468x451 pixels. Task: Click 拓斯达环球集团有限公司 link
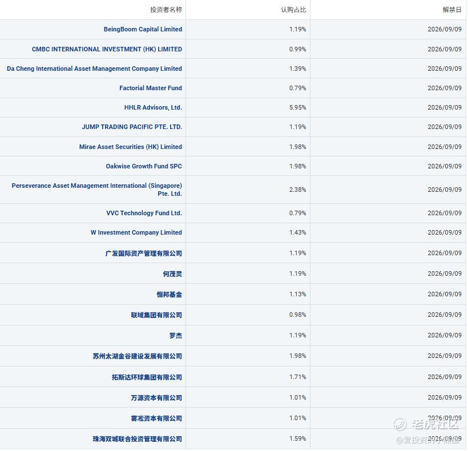[147, 377]
